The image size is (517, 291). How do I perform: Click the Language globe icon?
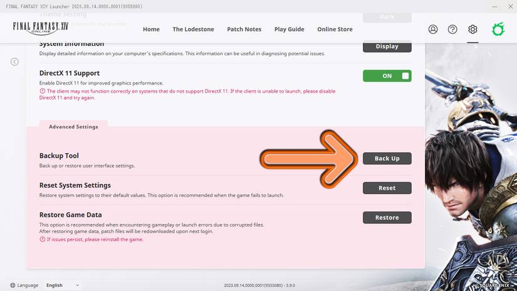pyautogui.click(x=11, y=285)
